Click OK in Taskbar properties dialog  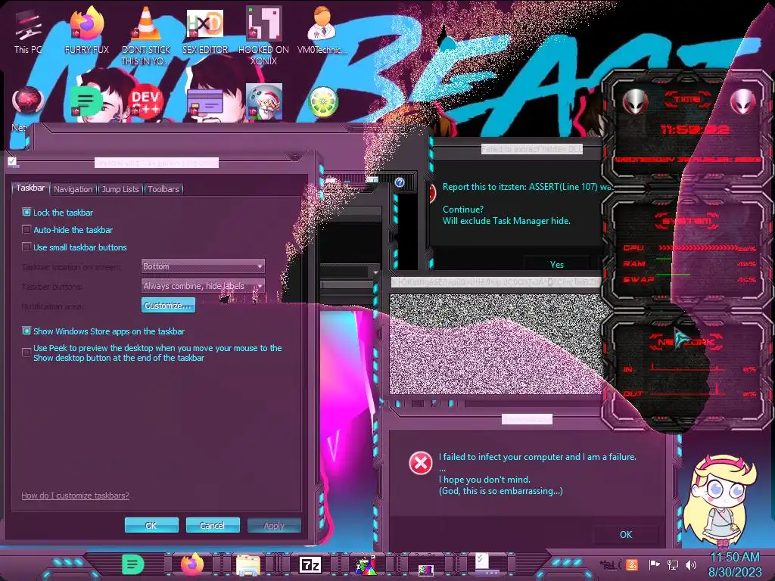coord(151,525)
